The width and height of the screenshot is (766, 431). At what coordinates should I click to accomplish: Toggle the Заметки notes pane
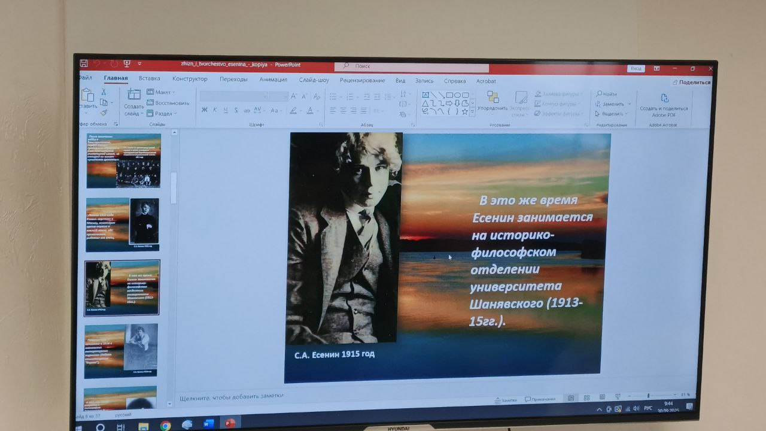(506, 399)
